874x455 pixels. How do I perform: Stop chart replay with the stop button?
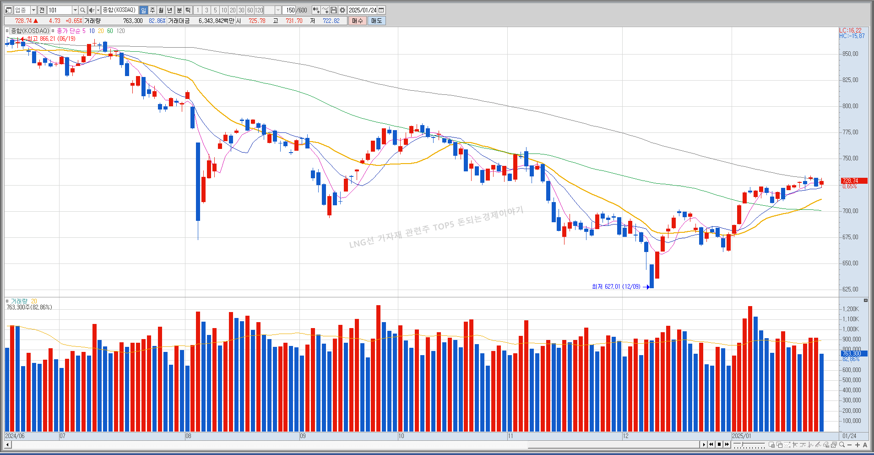click(719, 444)
